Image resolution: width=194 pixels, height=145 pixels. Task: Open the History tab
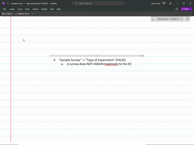[x=36, y=9]
